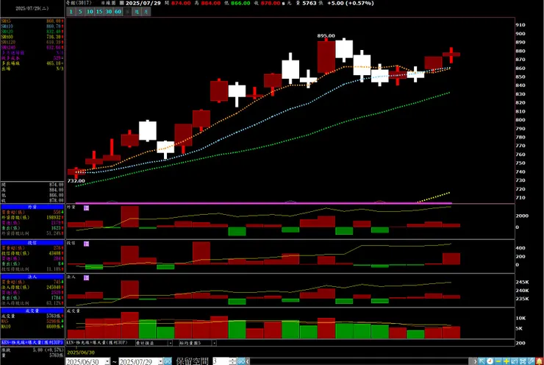Click the round clock icon in bottom toolbar
Image resolution: width=544 pixels, height=365 pixels.
tap(490, 361)
